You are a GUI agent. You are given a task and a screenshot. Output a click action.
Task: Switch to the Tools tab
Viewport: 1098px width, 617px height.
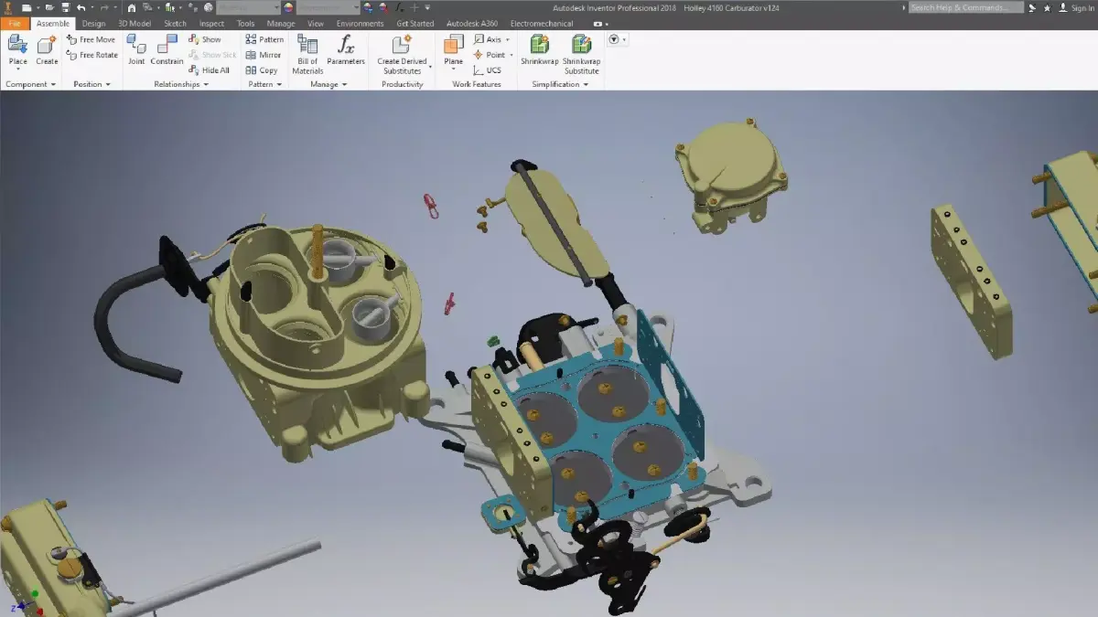[x=245, y=24]
